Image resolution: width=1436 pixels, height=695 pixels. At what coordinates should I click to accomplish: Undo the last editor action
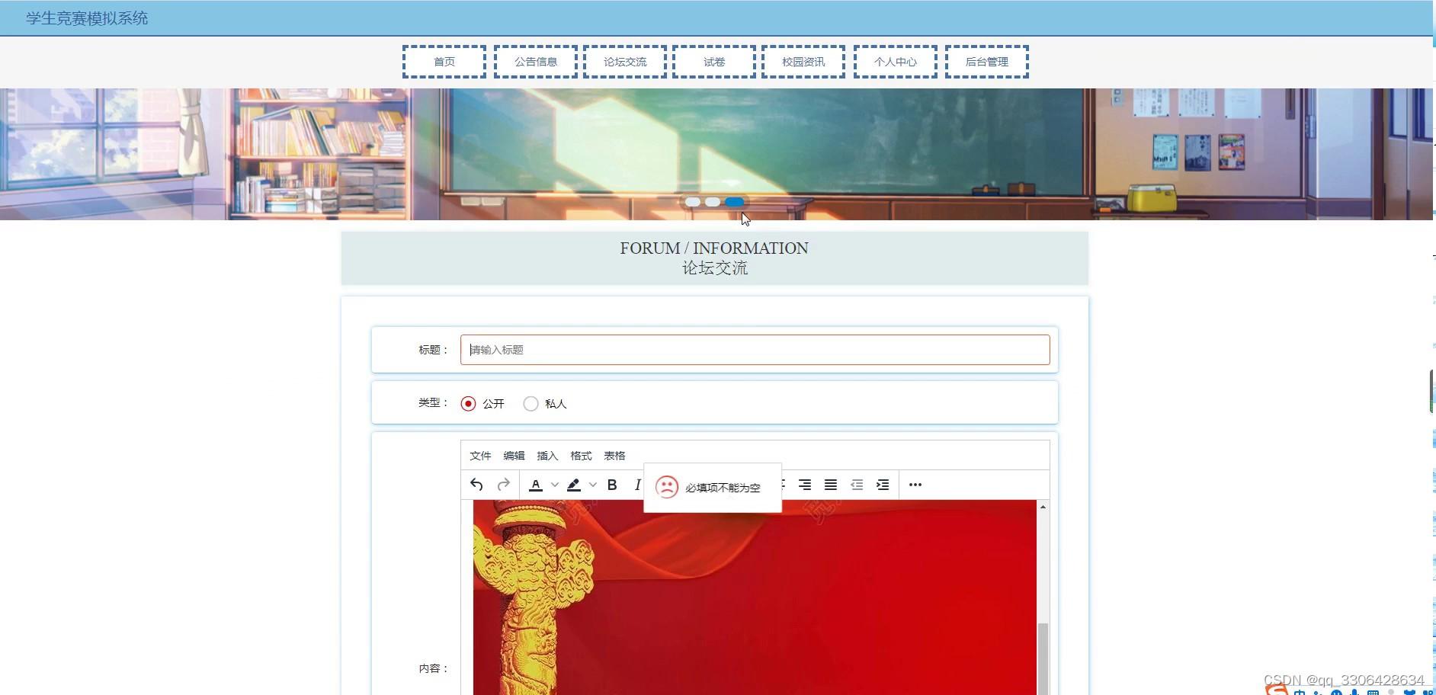coord(476,485)
